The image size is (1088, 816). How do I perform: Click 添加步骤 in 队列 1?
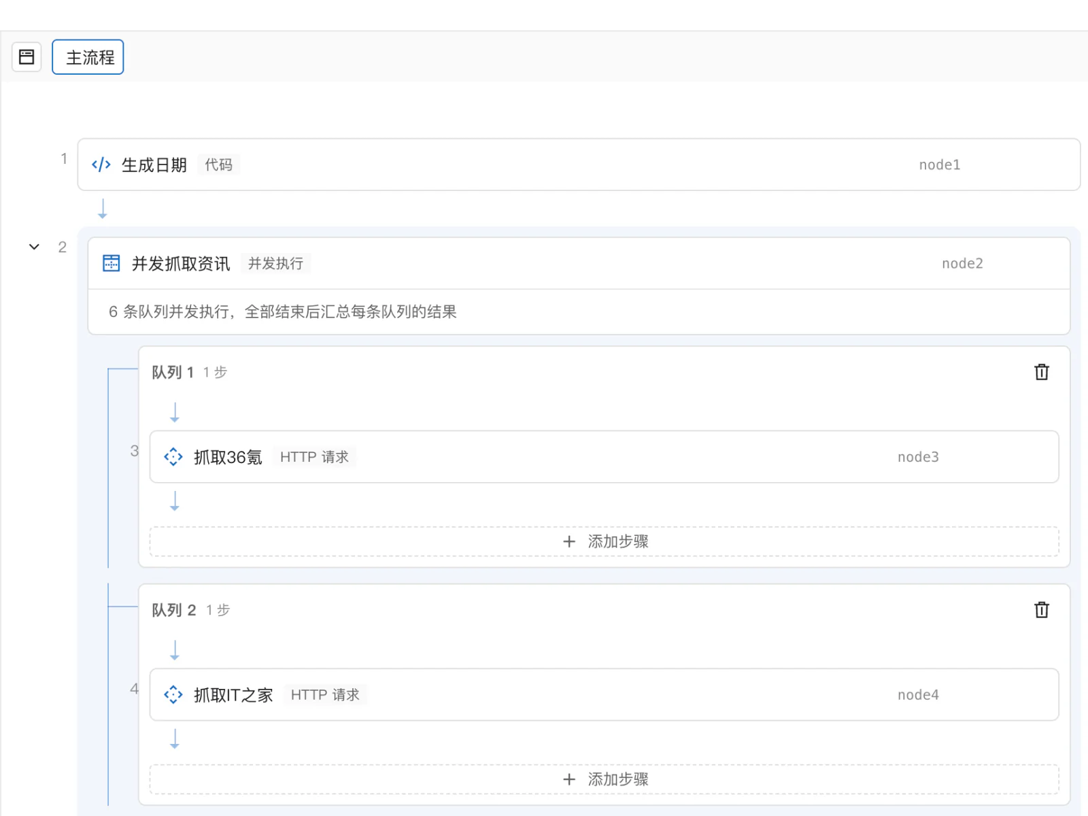point(604,541)
